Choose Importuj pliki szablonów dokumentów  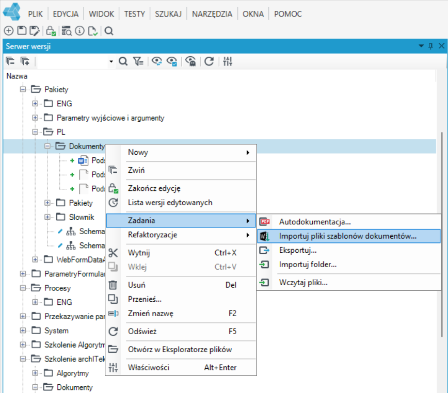[348, 236]
